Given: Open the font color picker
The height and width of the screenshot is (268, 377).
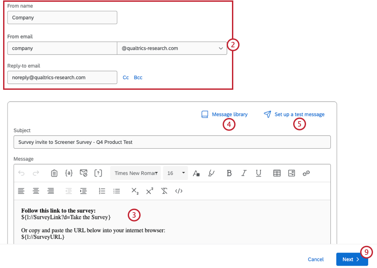Looking at the screenshot, I should (x=196, y=173).
